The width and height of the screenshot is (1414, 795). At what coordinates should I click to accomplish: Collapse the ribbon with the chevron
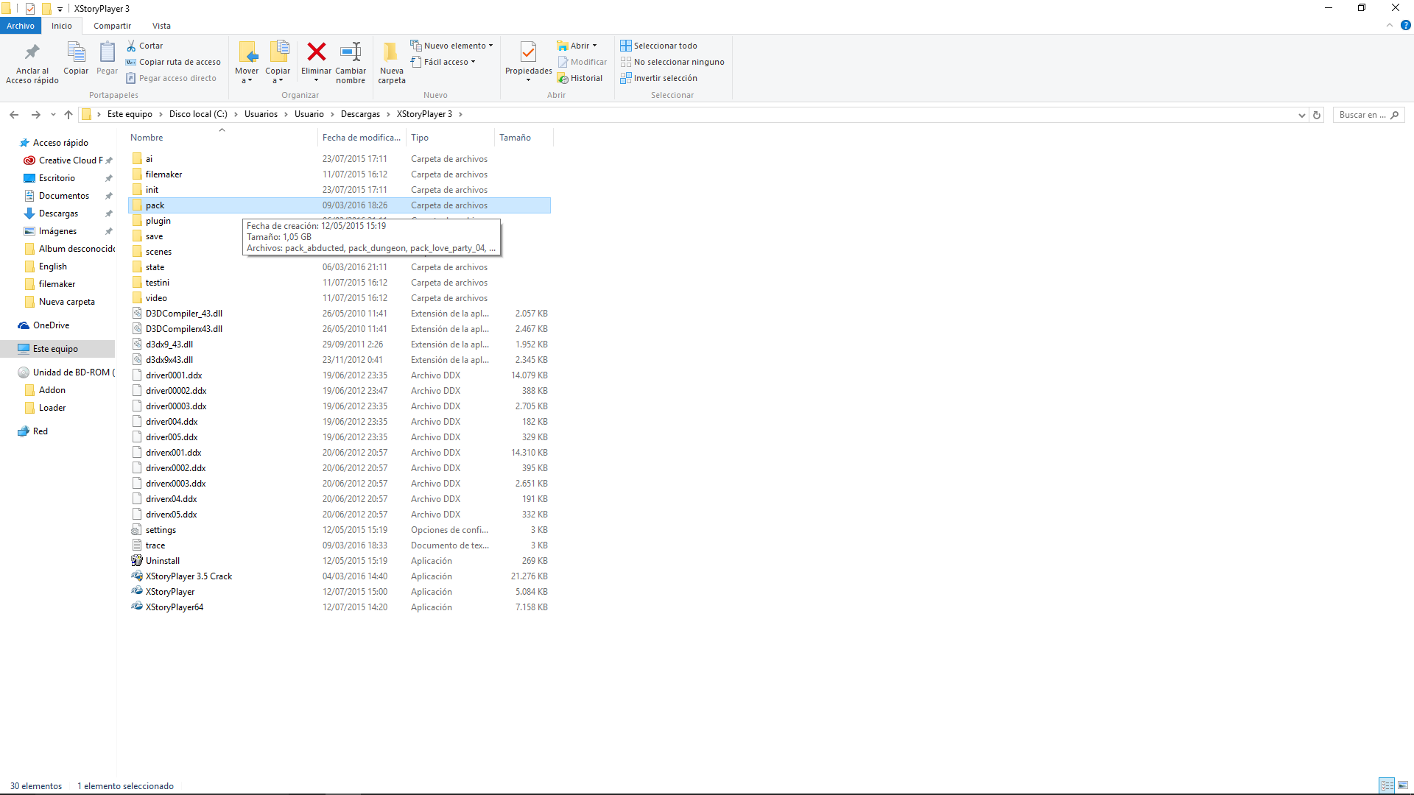pyautogui.click(x=1389, y=25)
